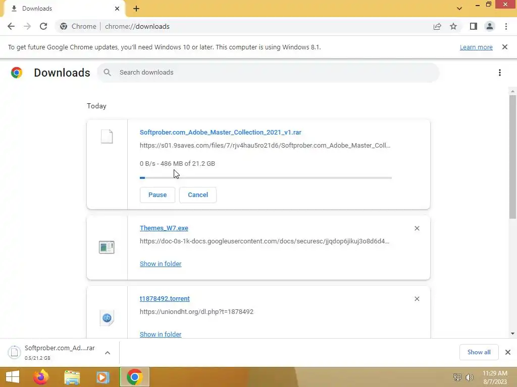Image resolution: width=517 pixels, height=387 pixels.
Task: Click Show all downloads button
Action: (479, 352)
